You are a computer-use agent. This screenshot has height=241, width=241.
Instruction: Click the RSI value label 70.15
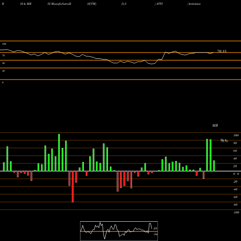(222, 51)
